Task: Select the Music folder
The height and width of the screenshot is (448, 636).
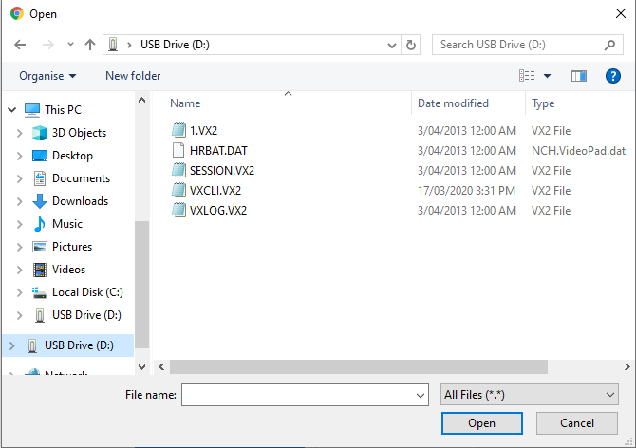Action: 67,223
